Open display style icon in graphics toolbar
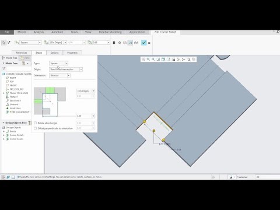 (163, 60)
